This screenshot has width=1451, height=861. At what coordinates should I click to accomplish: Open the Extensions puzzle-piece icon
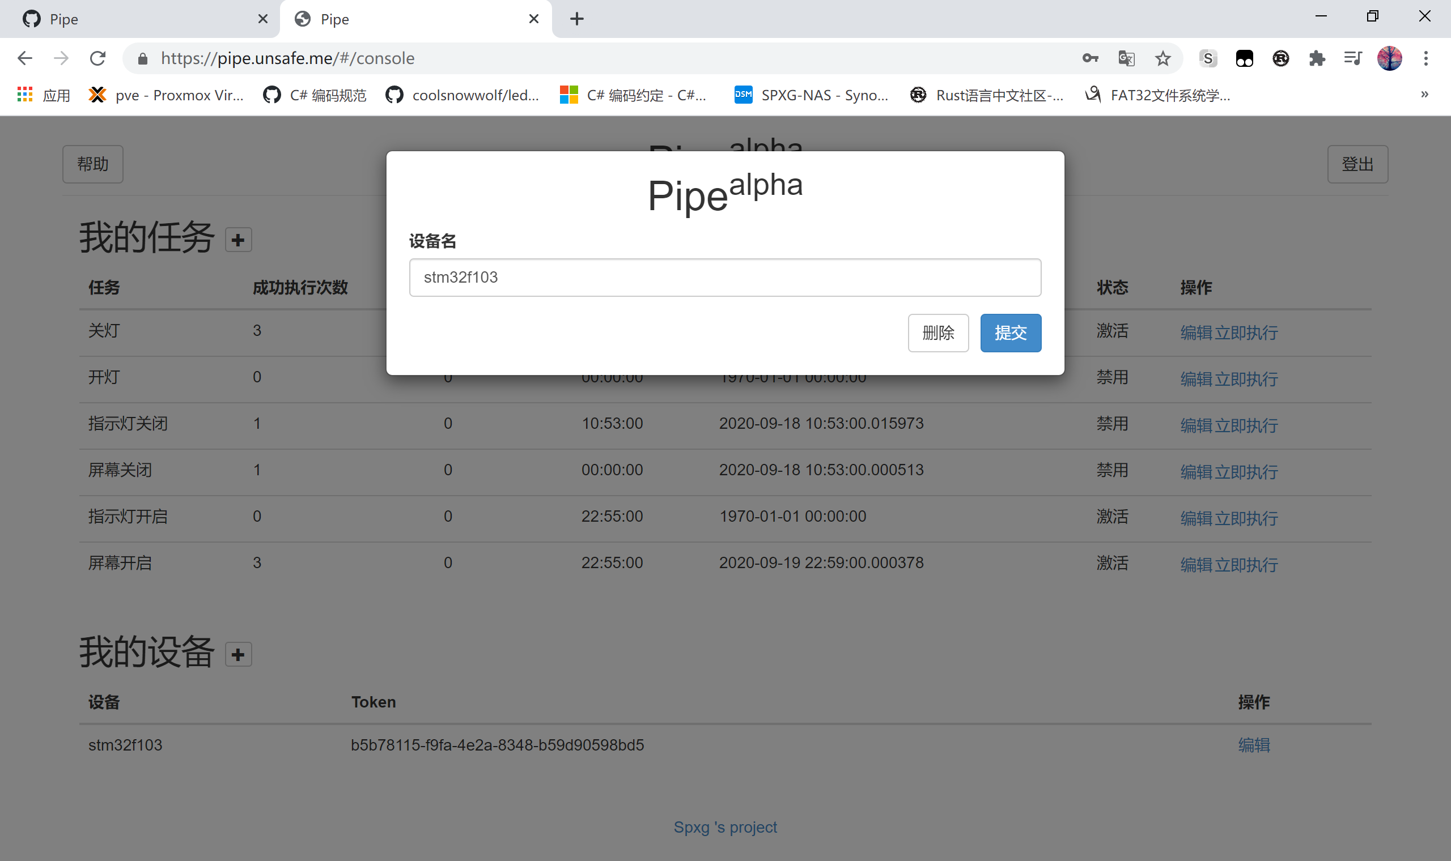pyautogui.click(x=1316, y=58)
